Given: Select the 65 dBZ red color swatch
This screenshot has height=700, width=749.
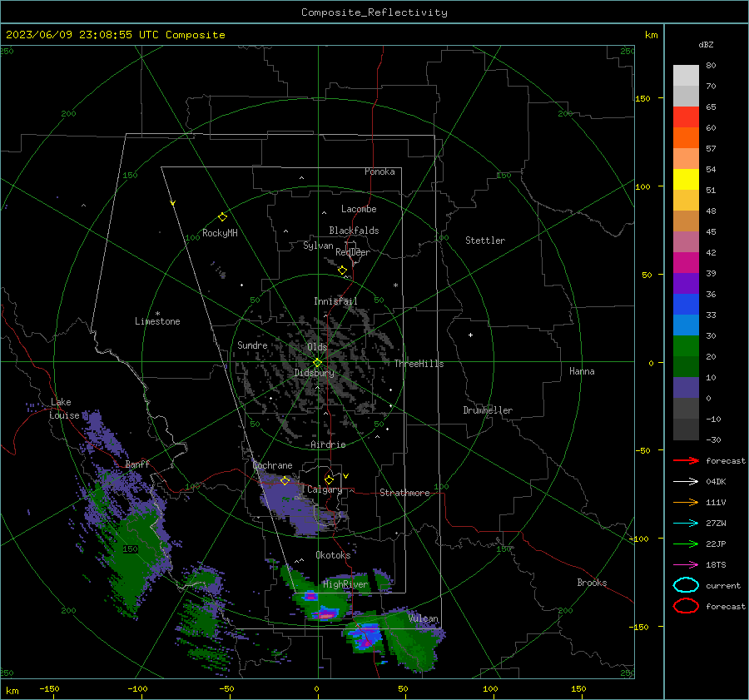Looking at the screenshot, I should coord(686,117).
